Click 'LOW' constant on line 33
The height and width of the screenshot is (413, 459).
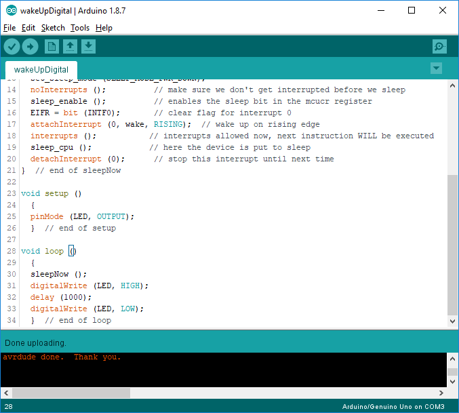[x=127, y=309]
